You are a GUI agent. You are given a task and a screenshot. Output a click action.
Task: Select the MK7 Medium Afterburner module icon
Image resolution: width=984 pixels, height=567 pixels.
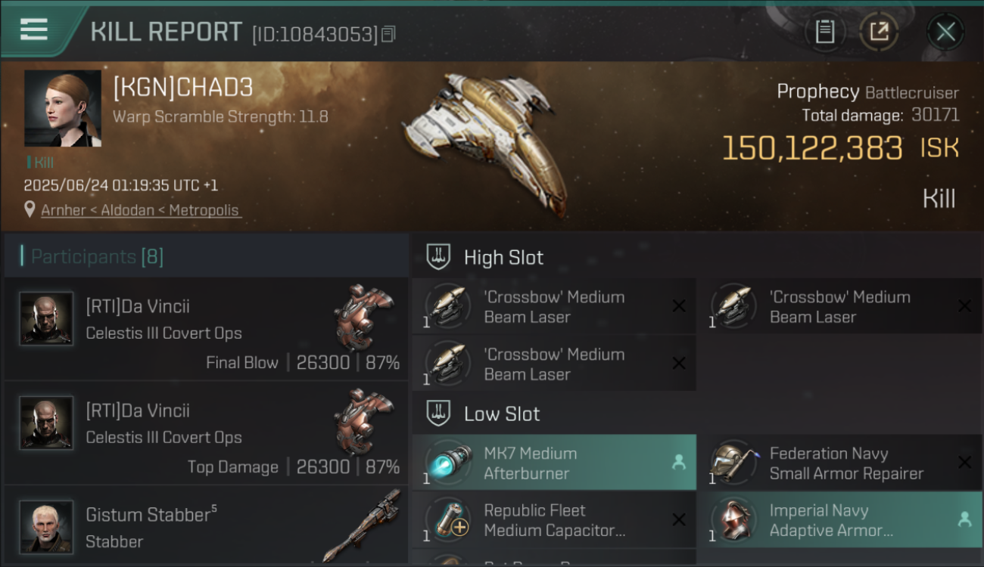[x=449, y=463]
